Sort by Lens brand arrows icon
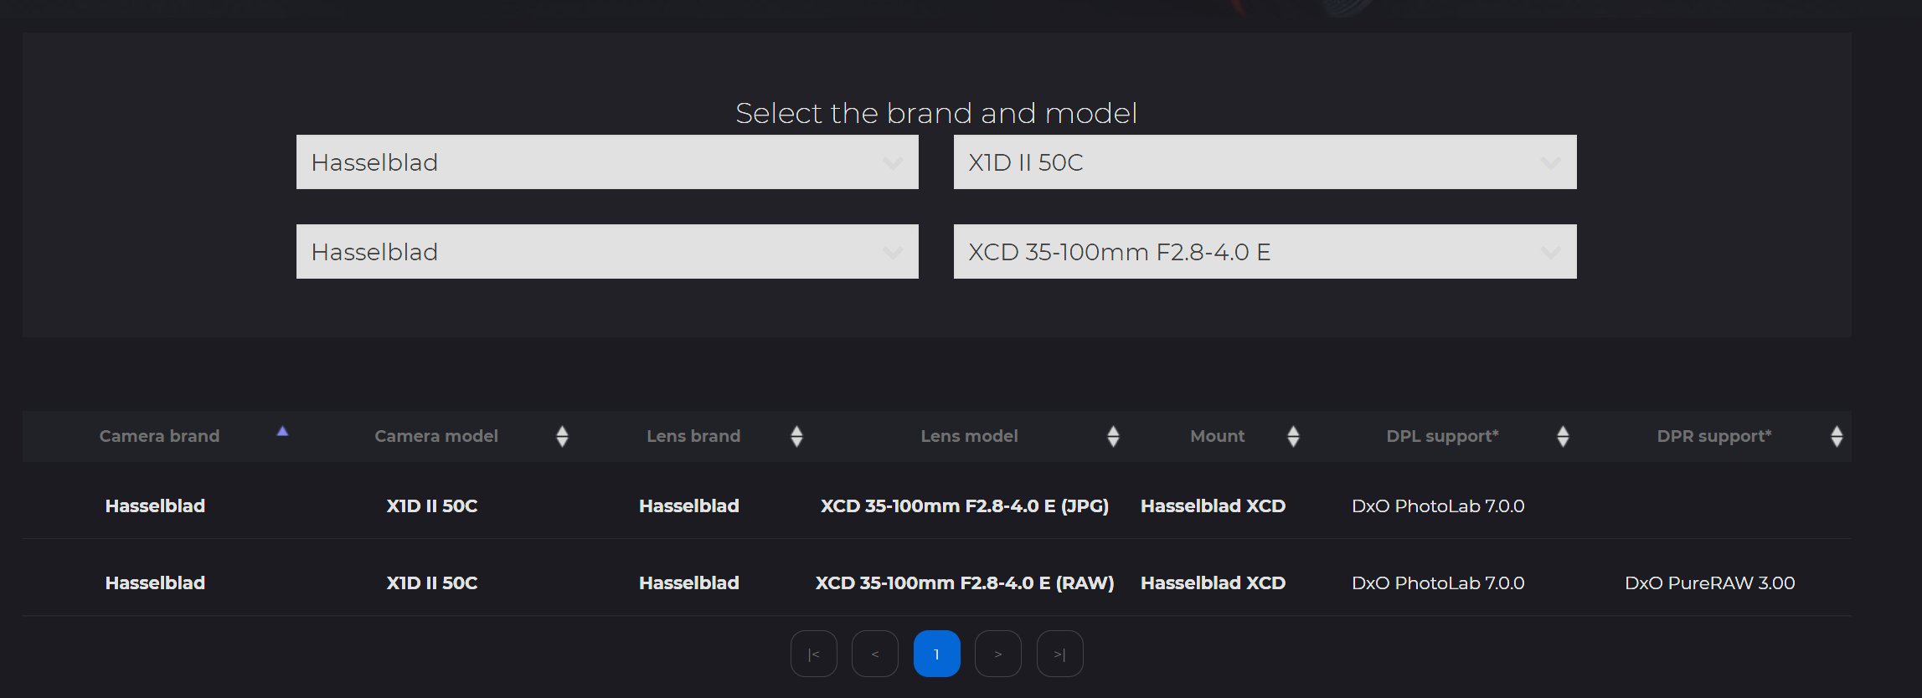The width and height of the screenshot is (1922, 698). click(796, 436)
